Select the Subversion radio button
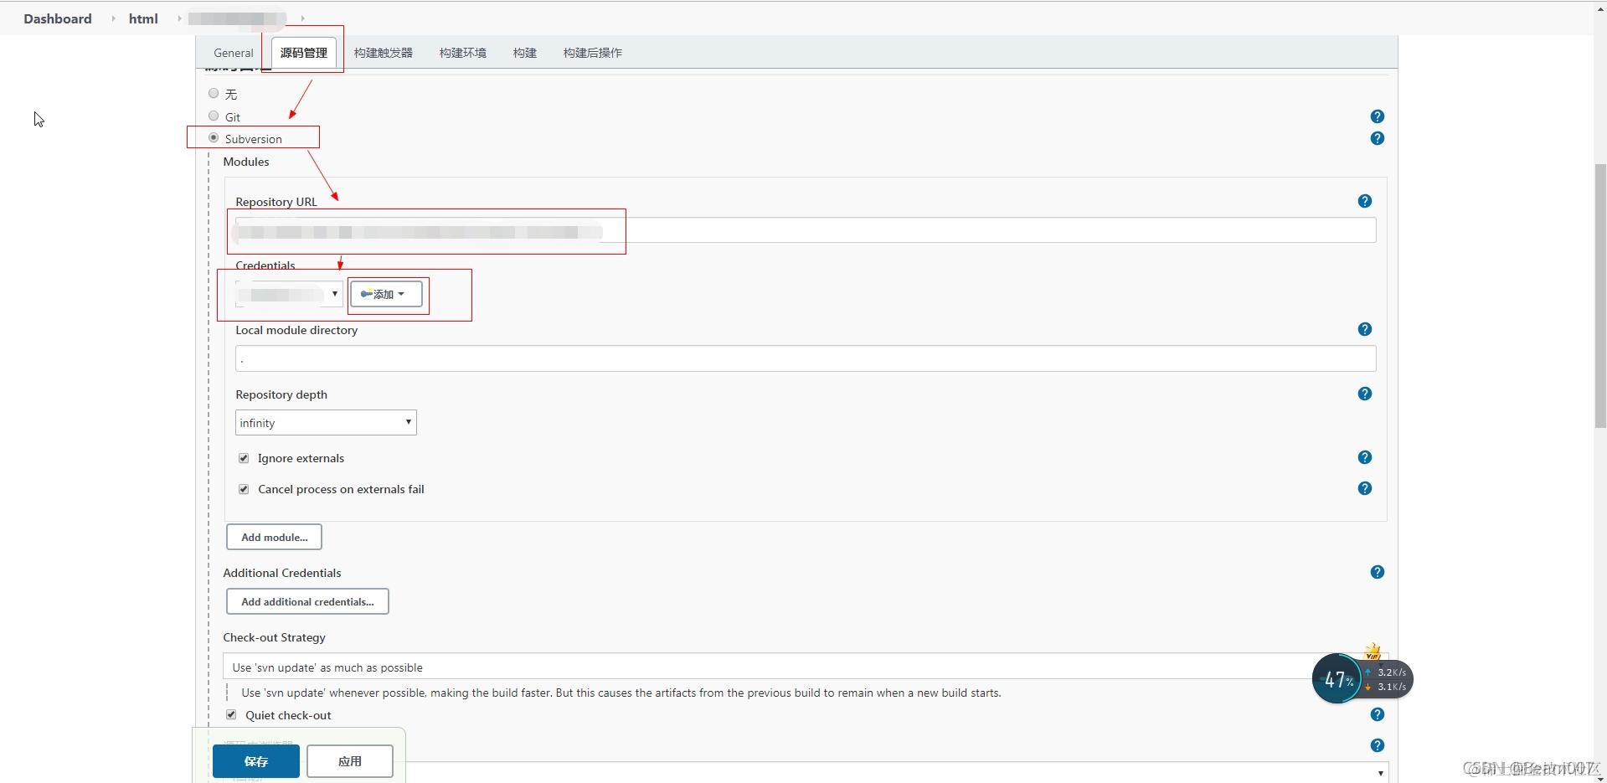This screenshot has height=783, width=1607. pyautogui.click(x=214, y=137)
